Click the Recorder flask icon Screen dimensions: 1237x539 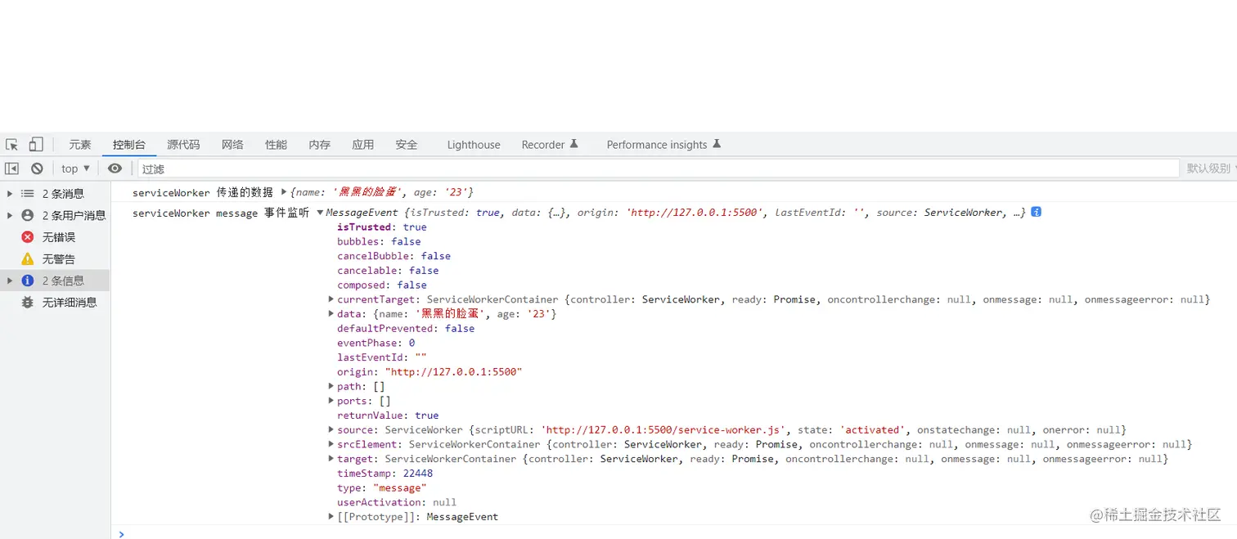pos(574,144)
